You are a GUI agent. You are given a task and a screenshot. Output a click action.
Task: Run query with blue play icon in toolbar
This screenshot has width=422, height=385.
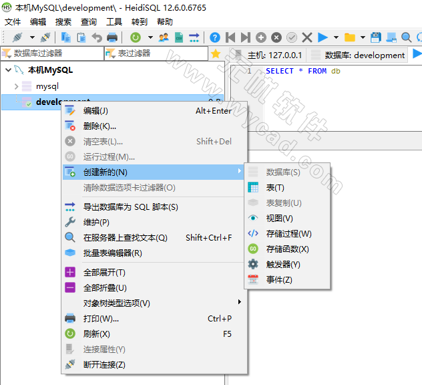(323, 37)
